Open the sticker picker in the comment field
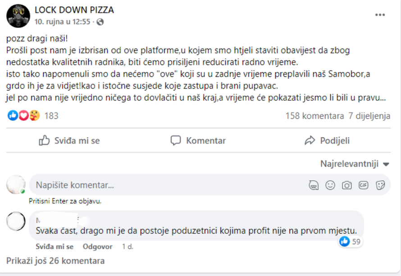The image size is (401, 276). pos(380,185)
